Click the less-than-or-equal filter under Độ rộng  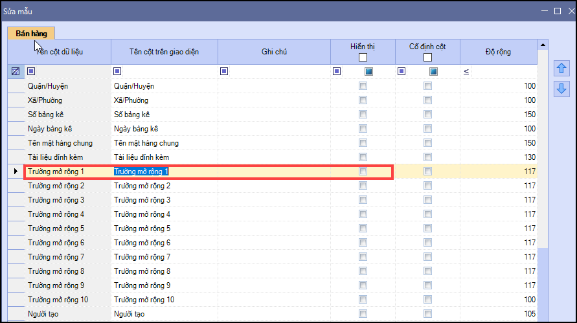click(x=466, y=71)
